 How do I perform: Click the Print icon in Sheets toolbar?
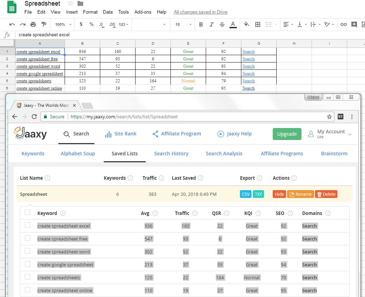click(33, 24)
